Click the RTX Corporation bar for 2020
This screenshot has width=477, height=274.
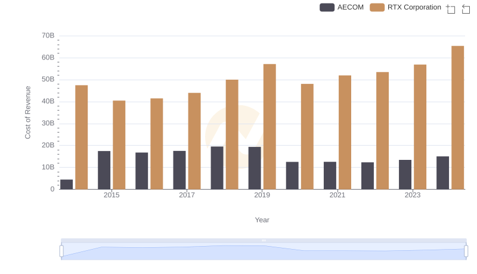pyautogui.click(x=307, y=137)
